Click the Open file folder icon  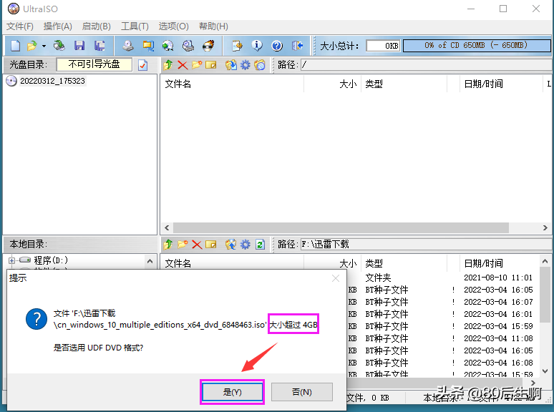tap(31, 46)
